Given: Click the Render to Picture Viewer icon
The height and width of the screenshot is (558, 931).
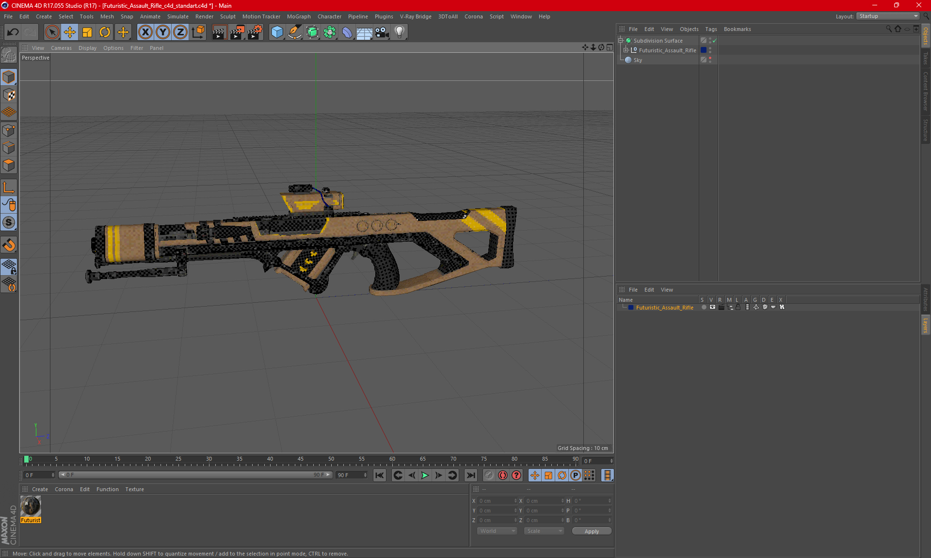Looking at the screenshot, I should tap(237, 32).
